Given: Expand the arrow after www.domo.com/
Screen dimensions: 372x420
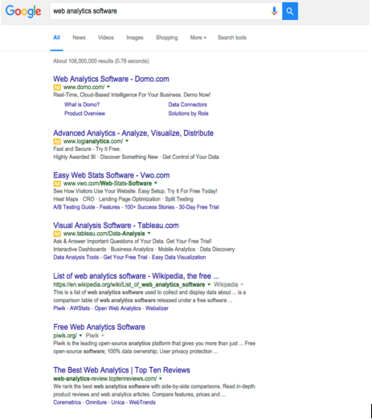Looking at the screenshot, I should pos(108,87).
